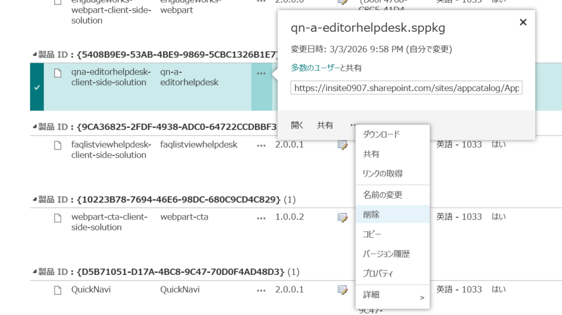The image size is (562, 315).
Task: Collapse the 製品 ID 10223B78 group
Action: pos(35,199)
